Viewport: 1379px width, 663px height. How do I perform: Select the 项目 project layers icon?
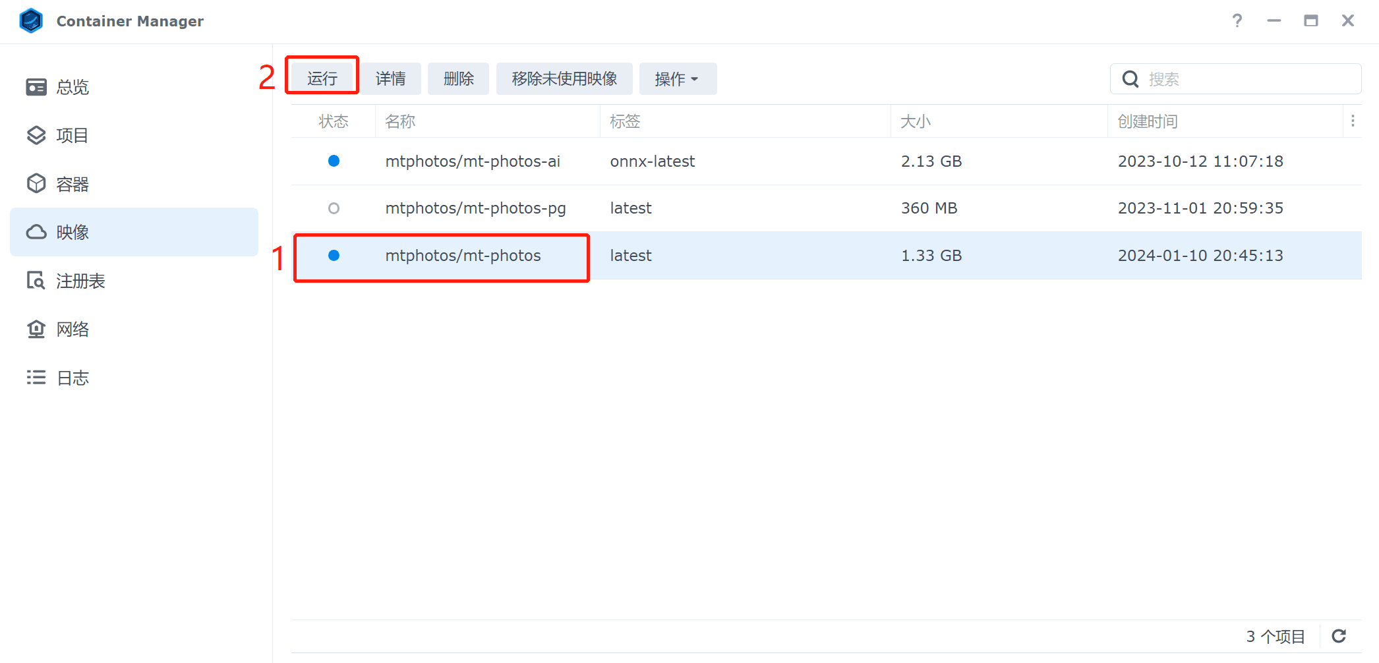tap(36, 135)
